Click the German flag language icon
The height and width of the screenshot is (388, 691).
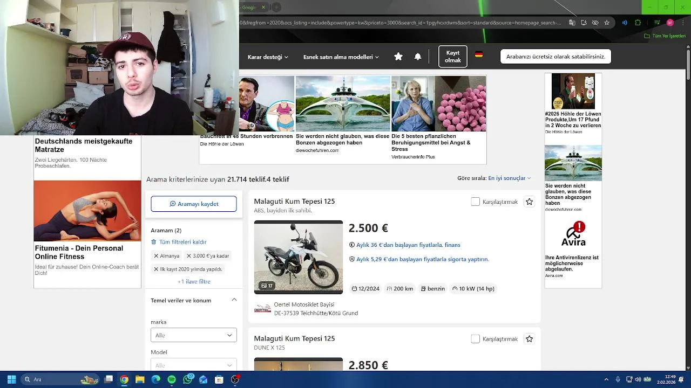pos(479,54)
